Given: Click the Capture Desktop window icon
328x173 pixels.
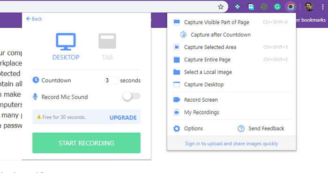Looking at the screenshot, I should tap(177, 84).
